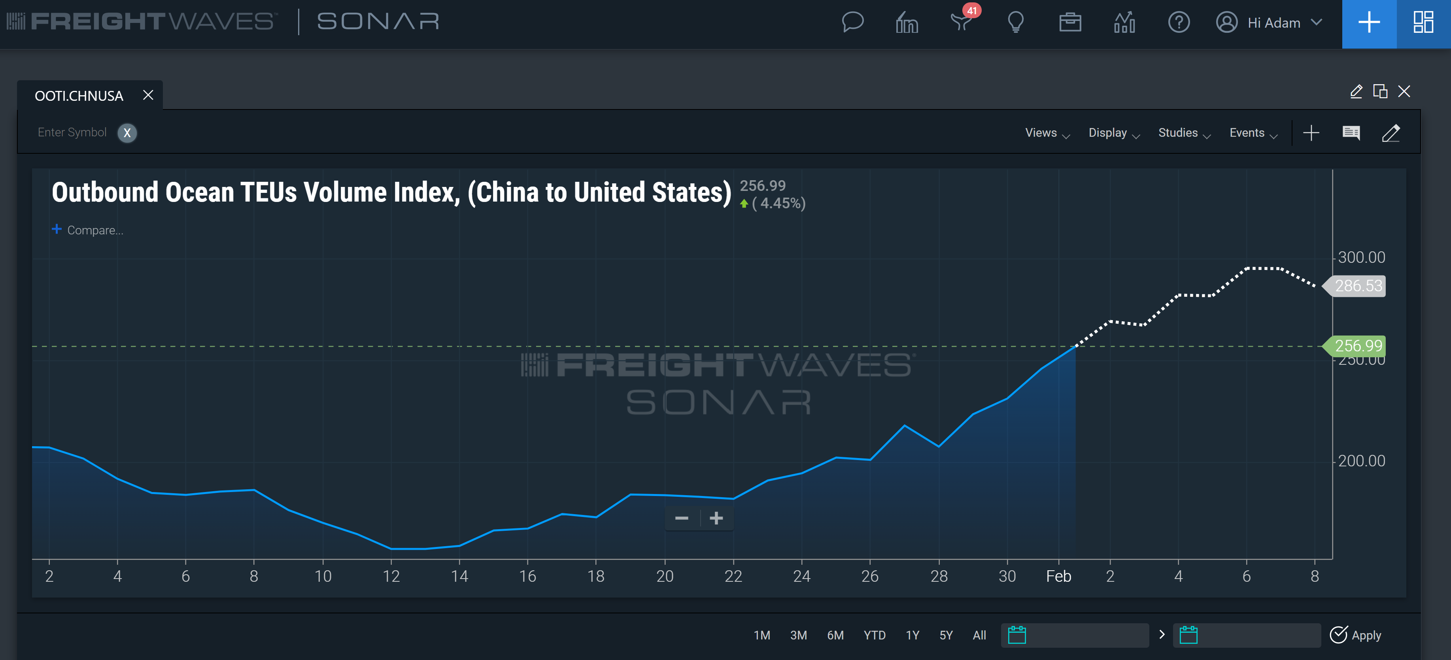This screenshot has width=1451, height=660.
Task: Choose the 5Y time range
Action: tap(946, 635)
